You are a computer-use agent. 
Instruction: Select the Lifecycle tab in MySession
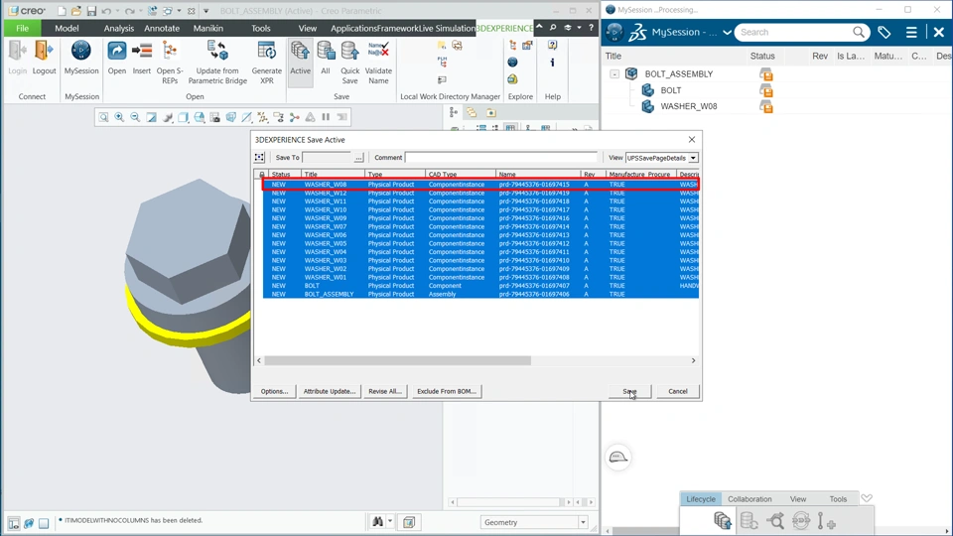(701, 499)
